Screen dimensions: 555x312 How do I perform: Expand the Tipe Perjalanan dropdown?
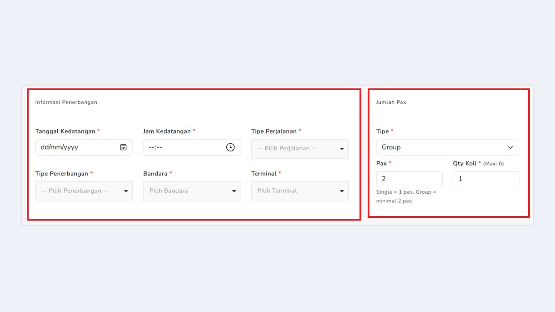coord(300,149)
